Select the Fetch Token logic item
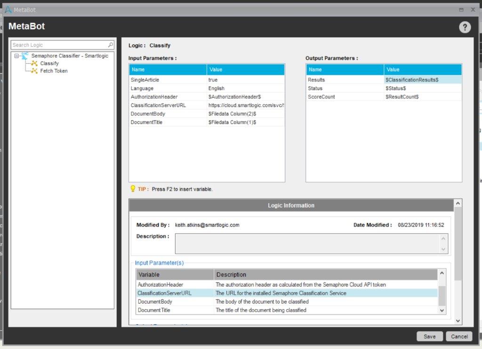This screenshot has width=482, height=349. click(54, 71)
